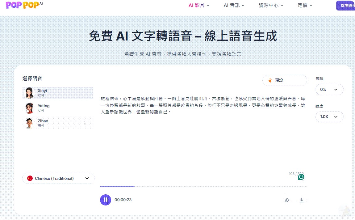Click the POP POP AI logo
355x220 pixels.
pos(24,5)
